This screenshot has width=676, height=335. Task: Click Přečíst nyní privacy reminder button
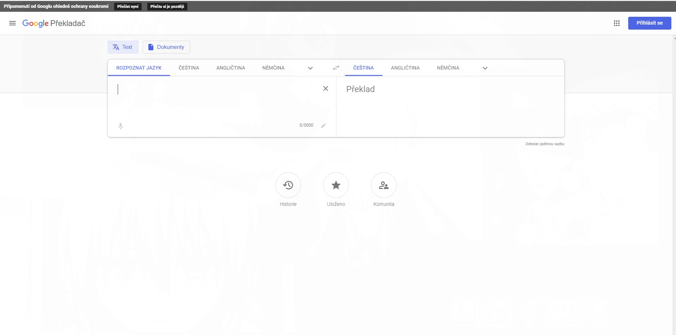[128, 6]
